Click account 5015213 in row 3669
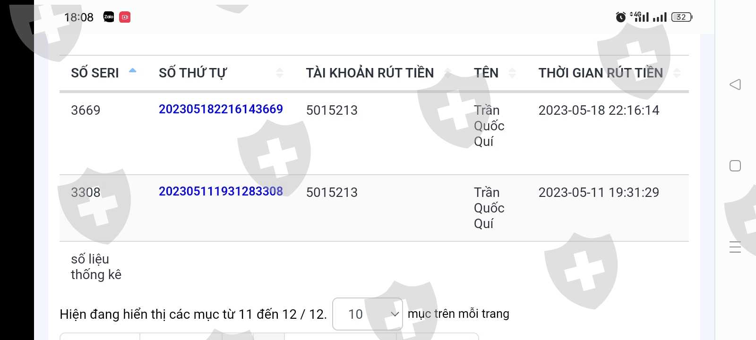 [332, 110]
